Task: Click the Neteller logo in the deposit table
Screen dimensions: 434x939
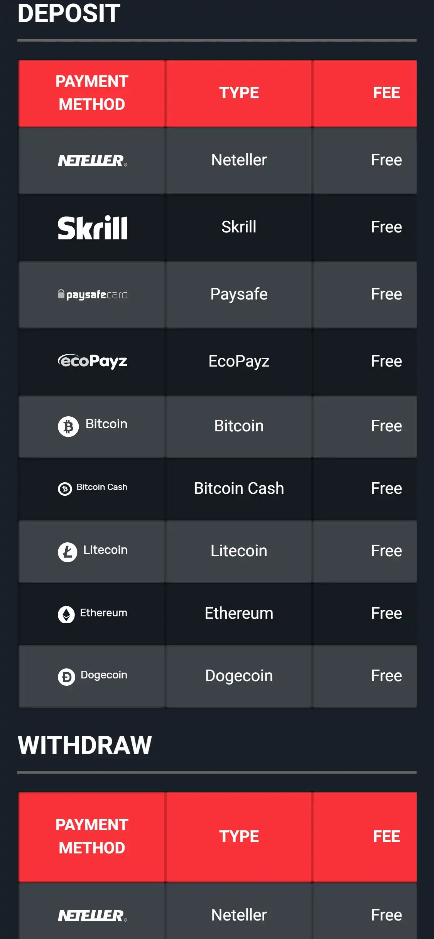Action: coord(92,160)
